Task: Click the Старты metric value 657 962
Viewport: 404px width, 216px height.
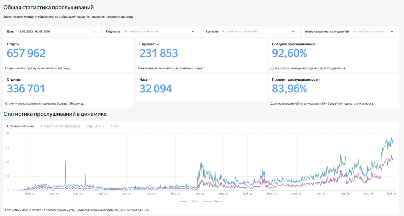Action: (26, 53)
